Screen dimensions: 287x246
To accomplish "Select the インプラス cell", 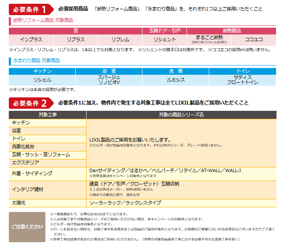I will (31, 40).
